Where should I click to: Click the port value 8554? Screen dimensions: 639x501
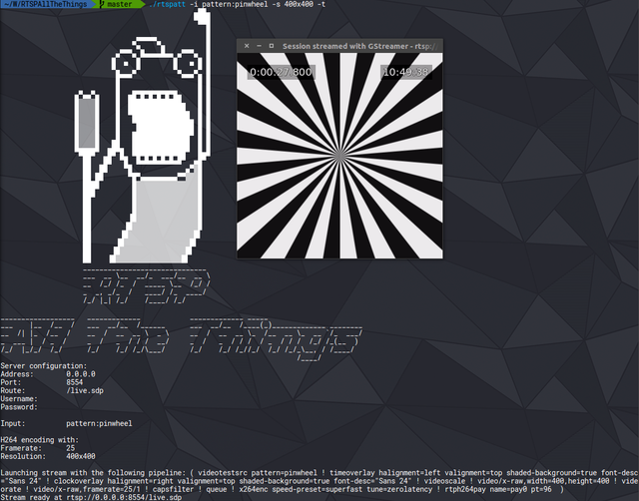click(x=75, y=382)
